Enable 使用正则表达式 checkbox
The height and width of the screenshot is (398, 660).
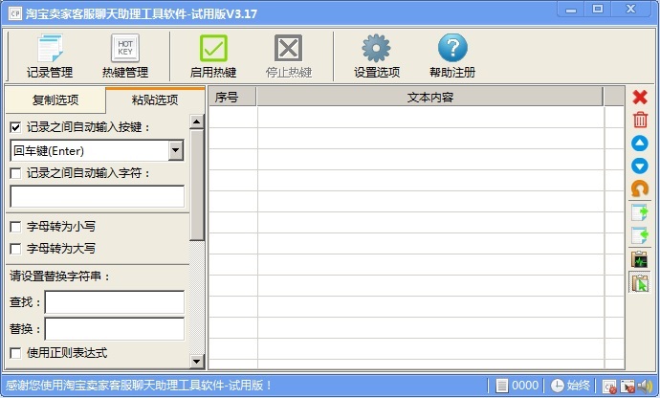[15, 353]
